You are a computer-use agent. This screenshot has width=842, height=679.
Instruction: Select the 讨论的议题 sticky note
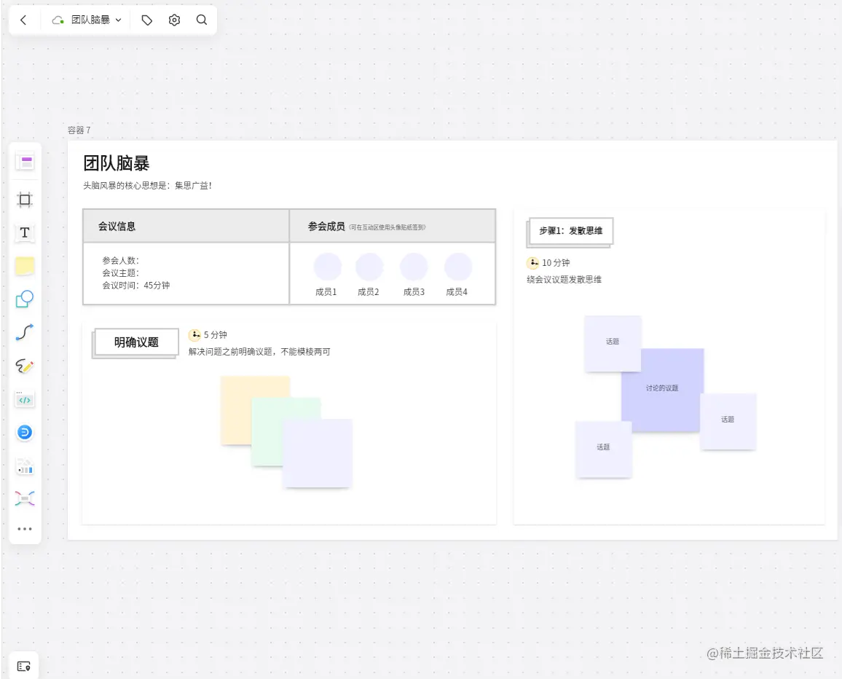point(661,388)
